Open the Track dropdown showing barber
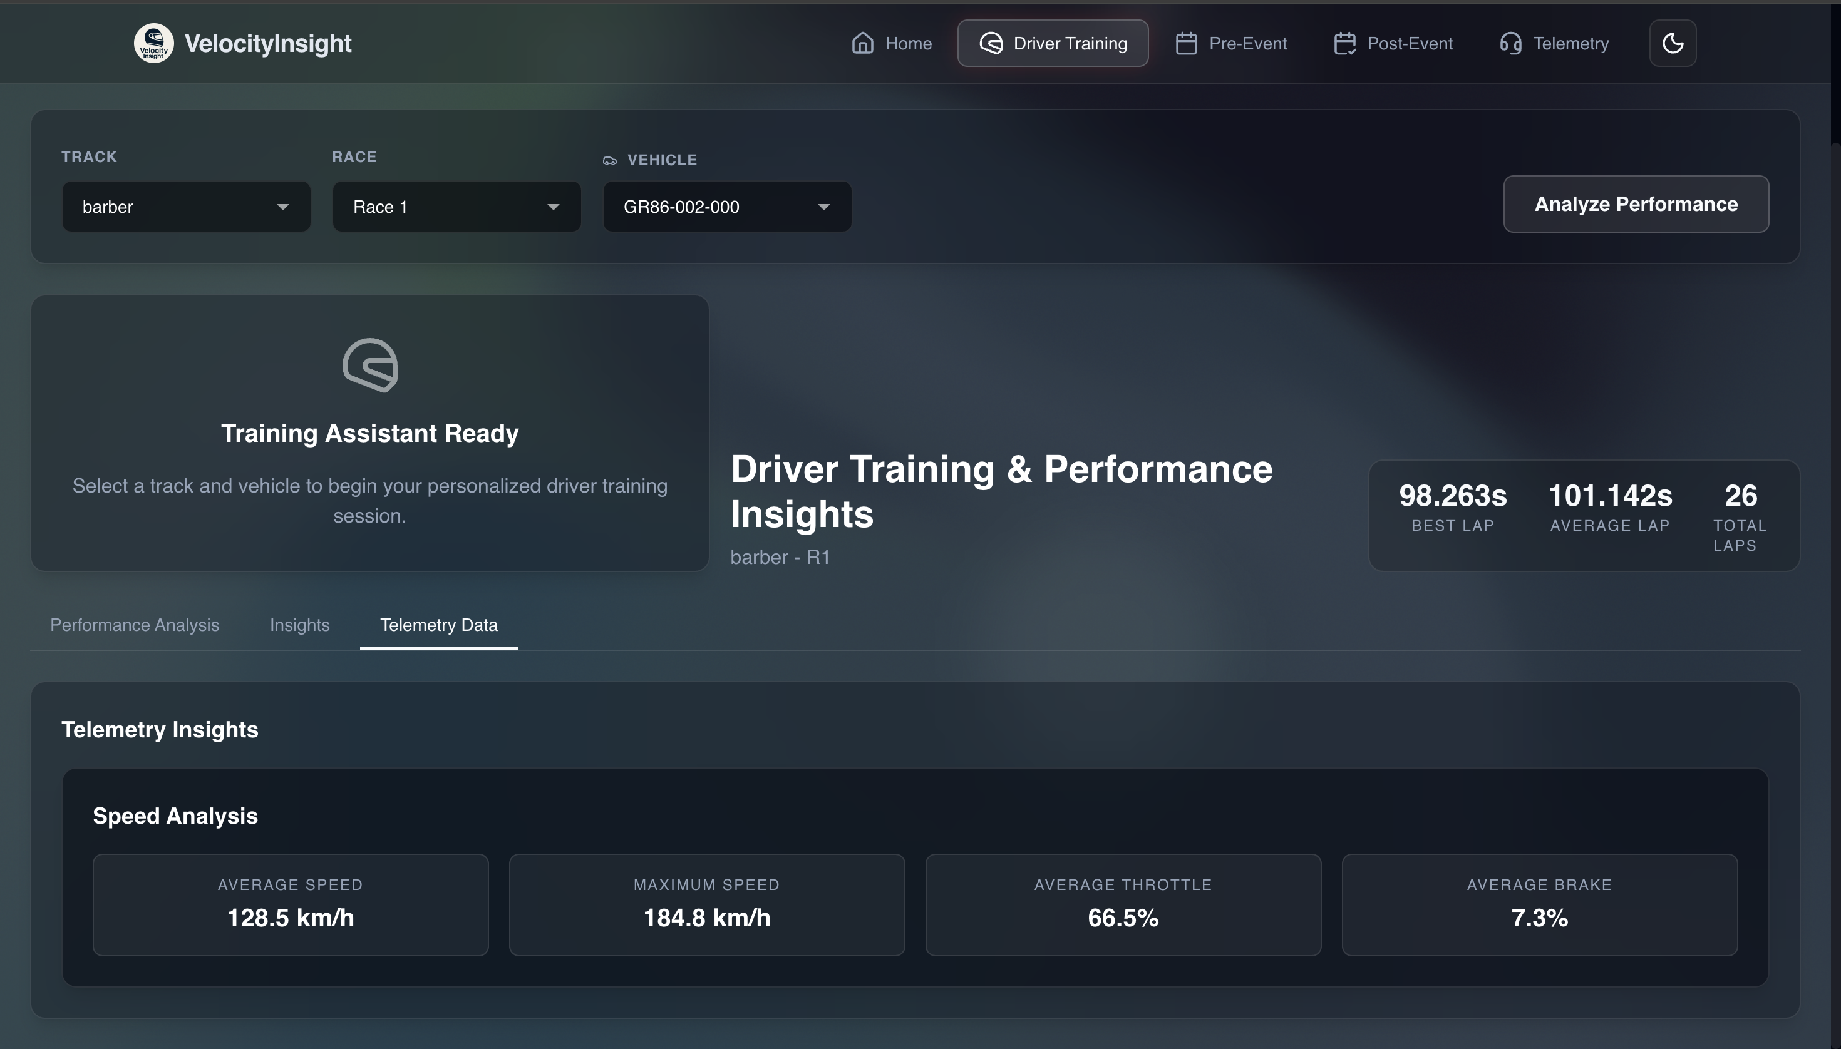This screenshot has width=1841, height=1049. pos(186,207)
